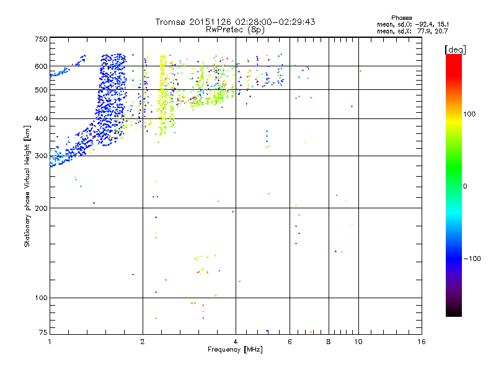Click the y-axis tick label '750'
The image size is (496, 372).
coord(41,39)
